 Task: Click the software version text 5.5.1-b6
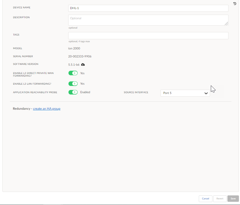click(x=74, y=65)
